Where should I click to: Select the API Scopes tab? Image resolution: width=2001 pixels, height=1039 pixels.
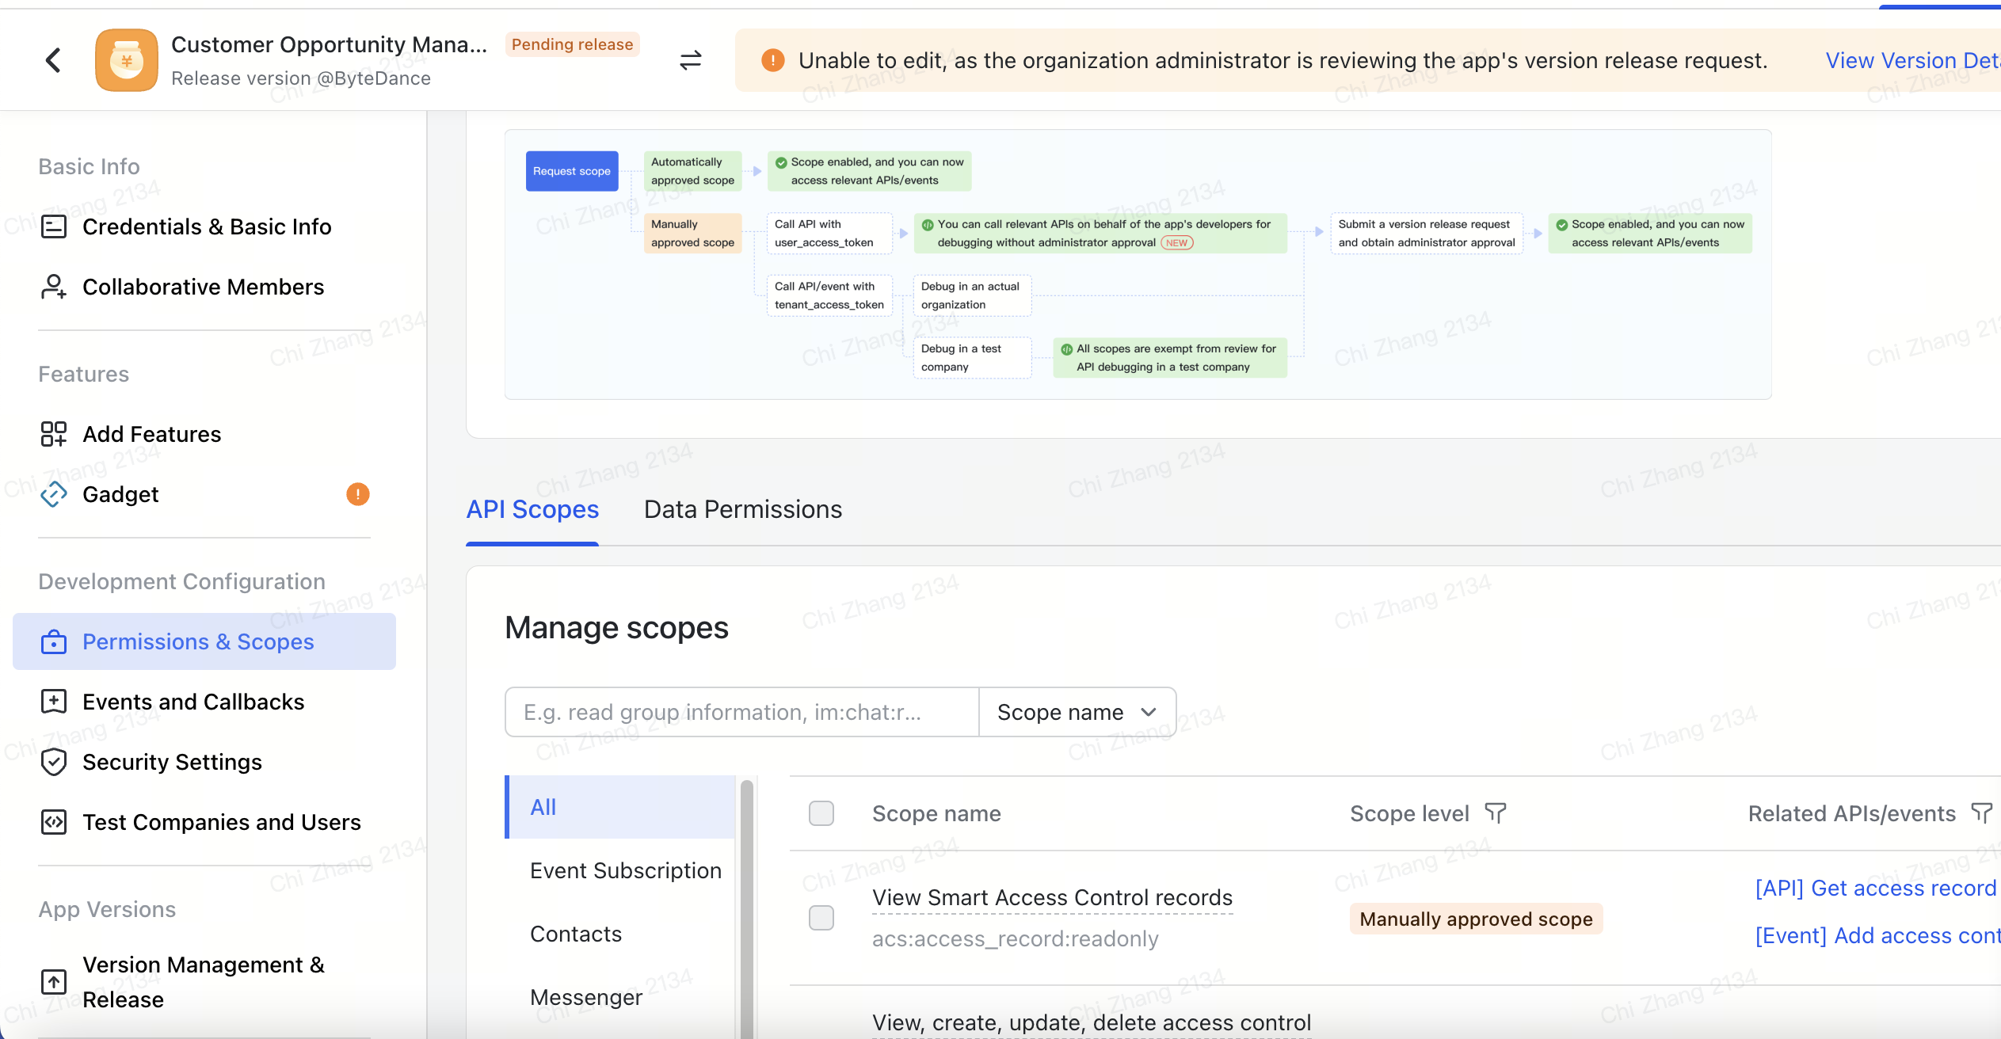532,509
